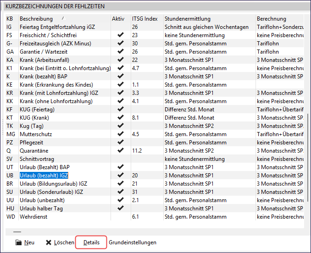Click Schnitt aus gleichen Wochentagen cell

click(x=206, y=27)
